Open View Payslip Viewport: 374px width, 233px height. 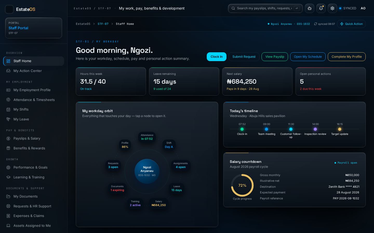click(x=275, y=57)
